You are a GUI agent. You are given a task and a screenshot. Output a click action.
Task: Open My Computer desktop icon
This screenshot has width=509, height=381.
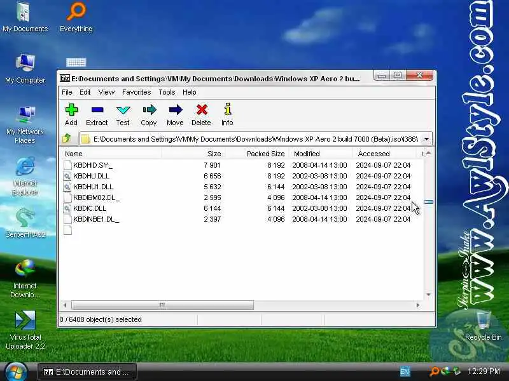(x=25, y=69)
